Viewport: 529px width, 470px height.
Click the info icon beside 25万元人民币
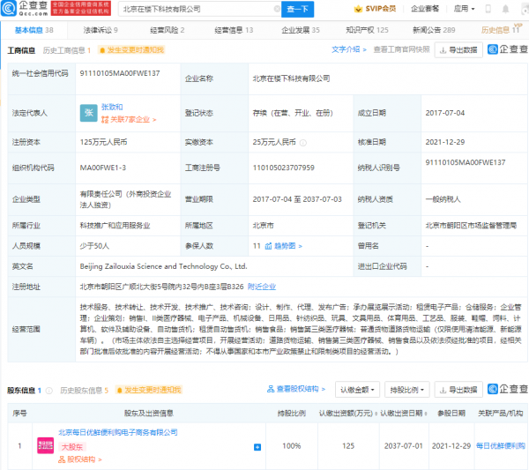pos(303,143)
